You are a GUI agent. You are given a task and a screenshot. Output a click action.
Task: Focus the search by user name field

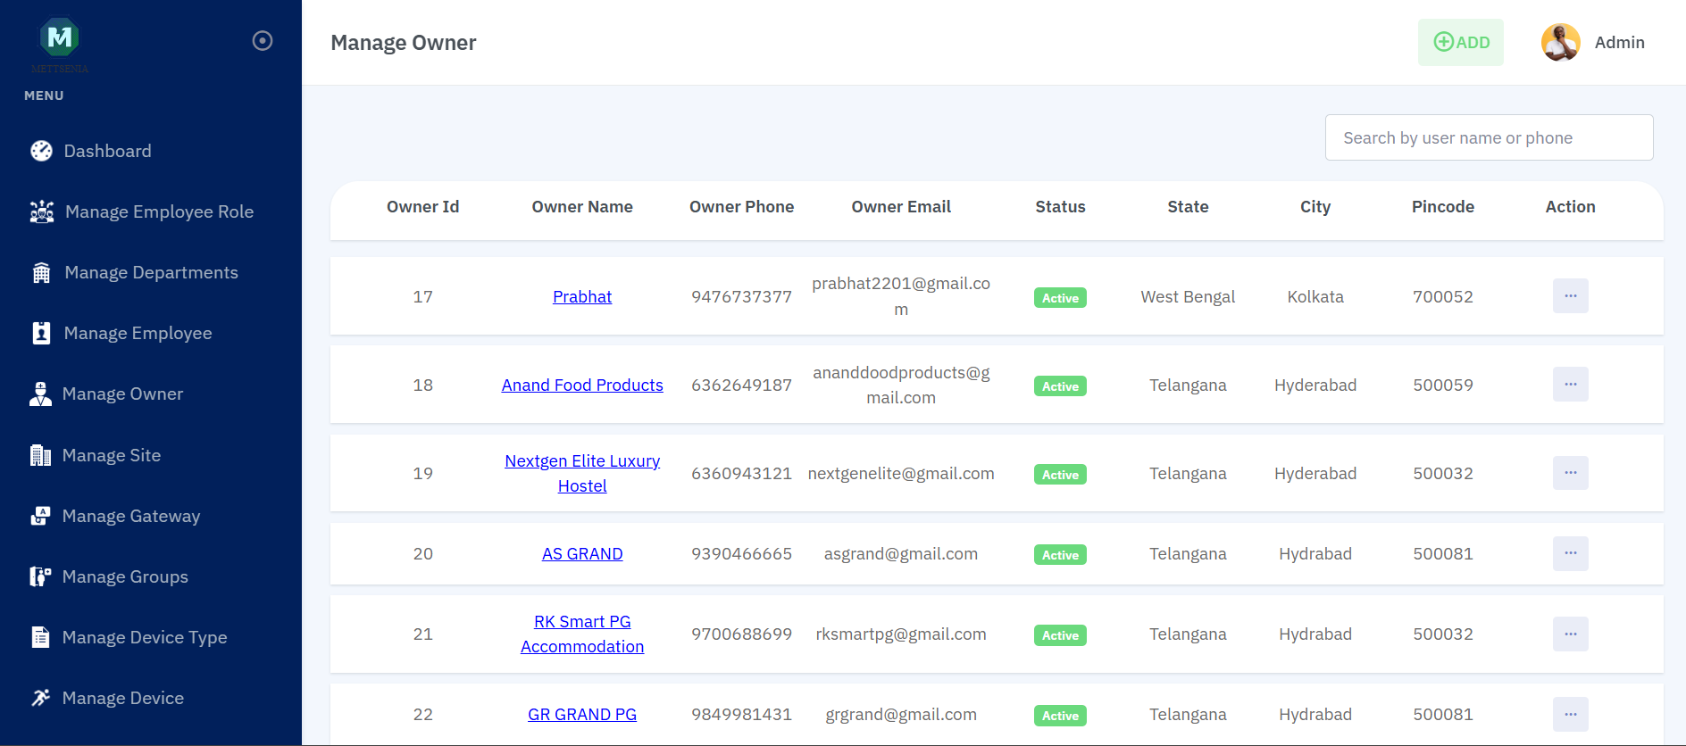click(1489, 138)
